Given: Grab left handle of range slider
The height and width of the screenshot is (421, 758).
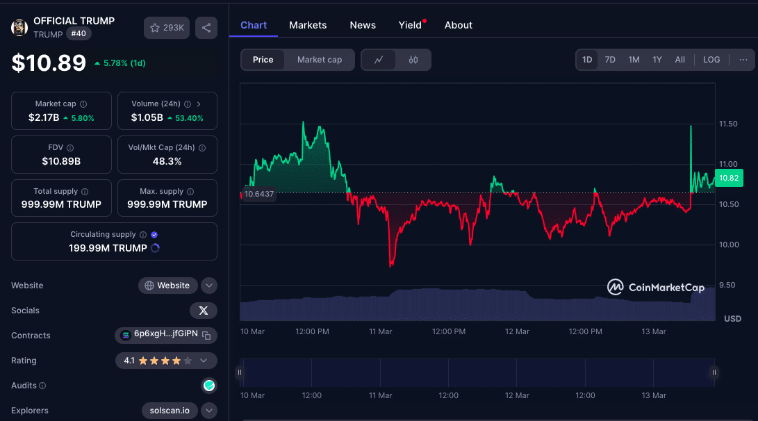Looking at the screenshot, I should pyautogui.click(x=239, y=372).
